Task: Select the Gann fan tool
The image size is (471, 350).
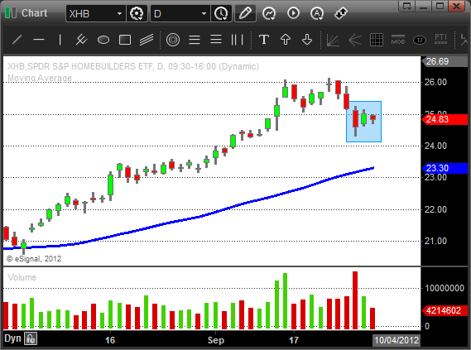Action: click(x=333, y=40)
